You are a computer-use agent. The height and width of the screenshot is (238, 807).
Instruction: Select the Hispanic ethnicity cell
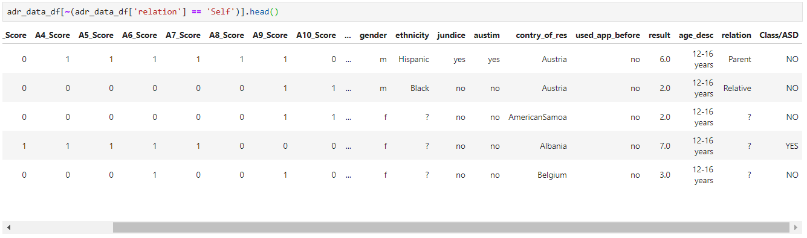tap(414, 60)
